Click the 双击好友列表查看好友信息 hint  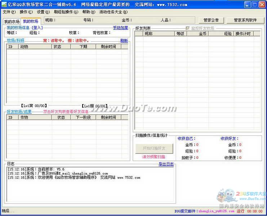pyautogui.click(x=66, y=112)
